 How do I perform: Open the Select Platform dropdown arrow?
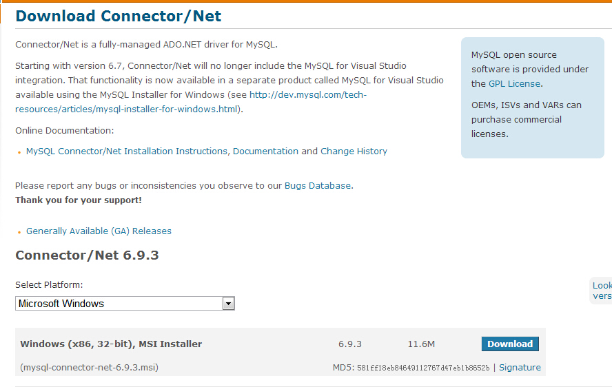pos(228,304)
